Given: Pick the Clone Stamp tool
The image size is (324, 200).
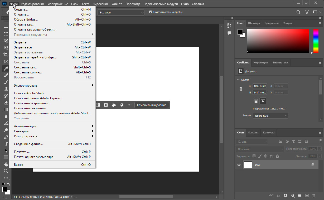Looking at the screenshot, I should [x=6, y=89].
